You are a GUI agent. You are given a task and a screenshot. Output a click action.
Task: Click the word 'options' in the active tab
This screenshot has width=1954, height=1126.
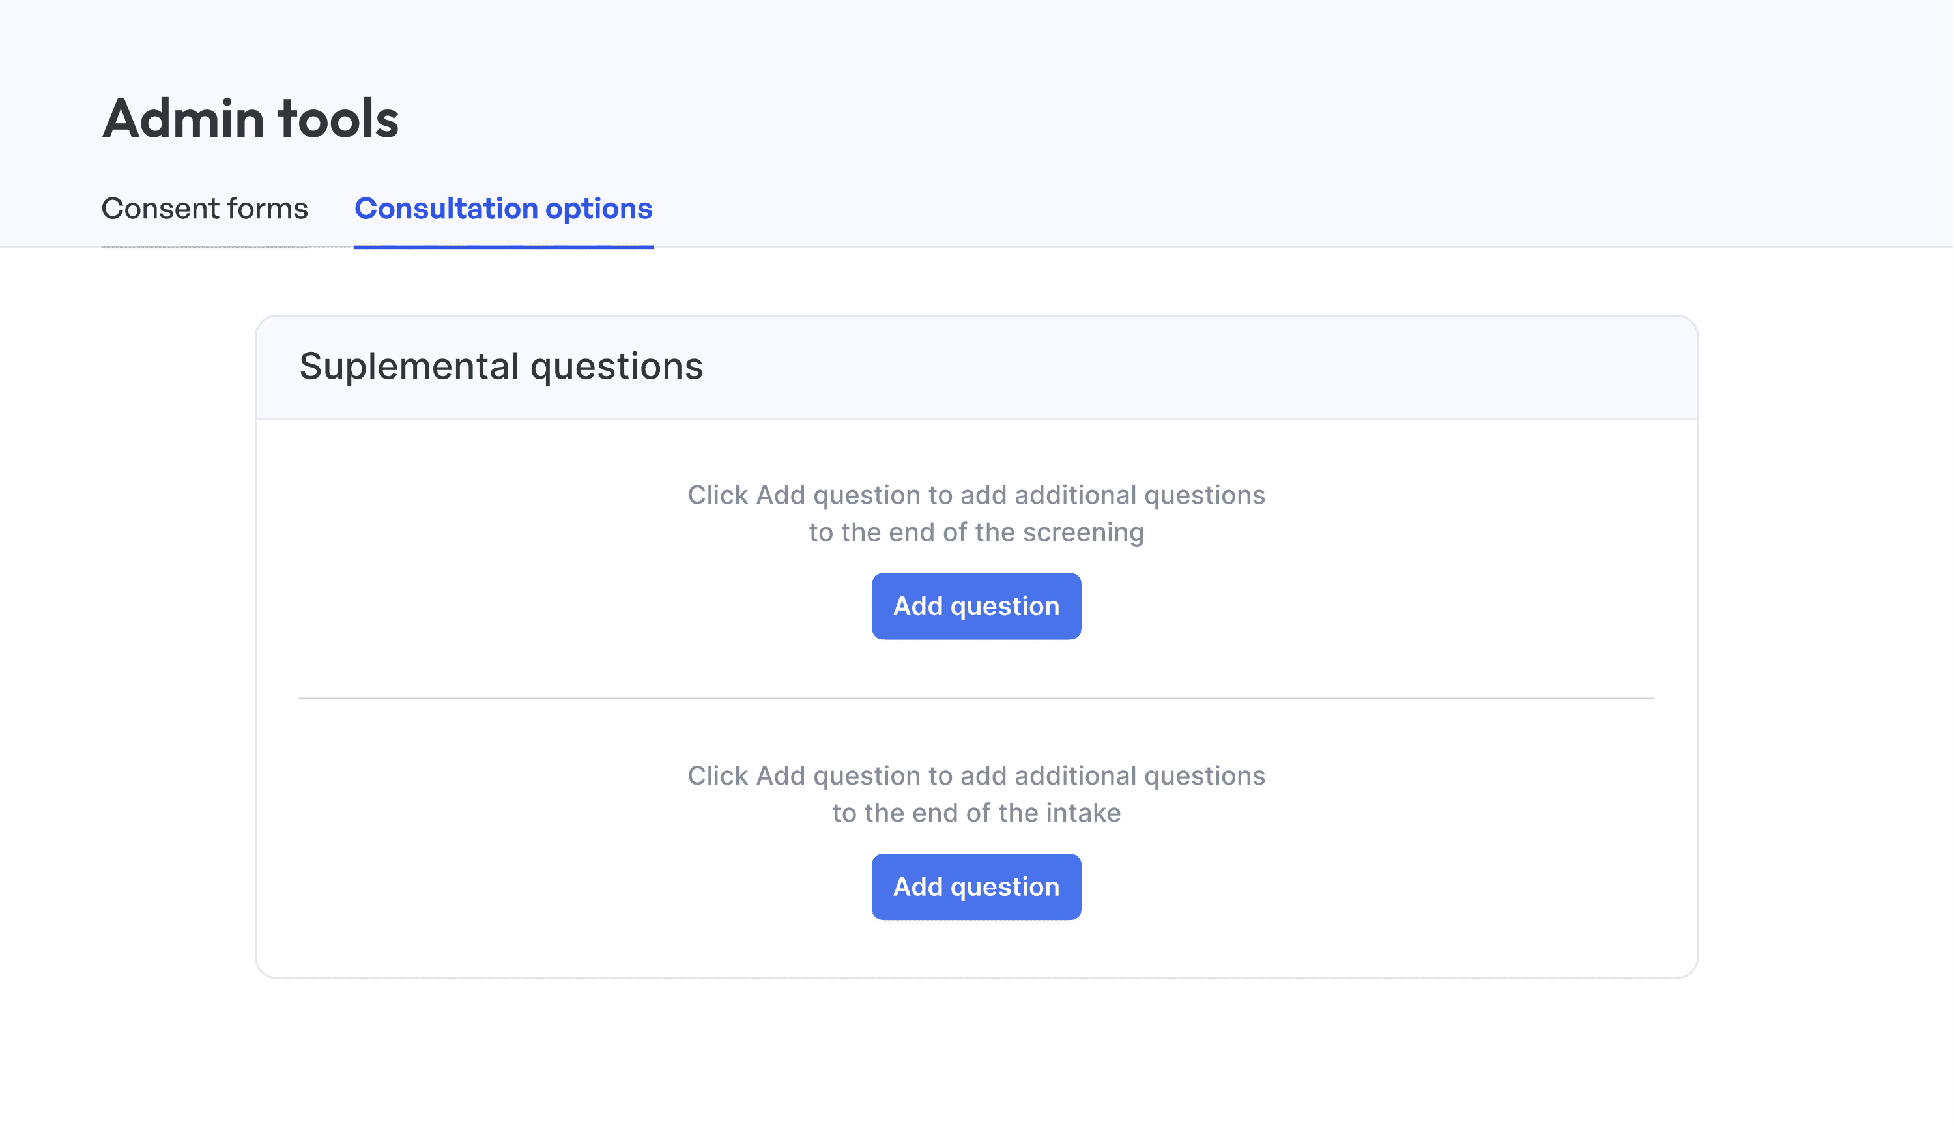click(x=599, y=209)
